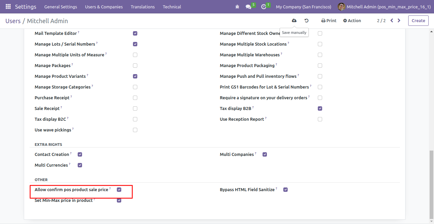Screen dimensions: 434x224
Task: Disable Multi Currencies checkbox
Action: [80, 165]
